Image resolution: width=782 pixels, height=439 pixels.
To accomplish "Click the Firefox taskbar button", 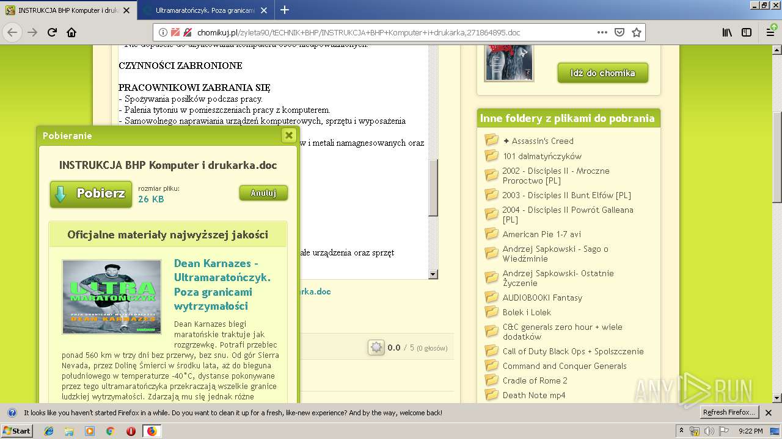I will (x=152, y=431).
